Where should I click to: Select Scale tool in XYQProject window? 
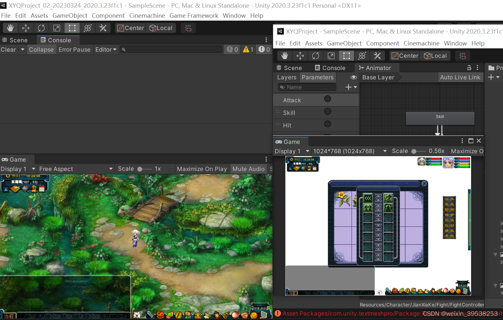[x=331, y=56]
